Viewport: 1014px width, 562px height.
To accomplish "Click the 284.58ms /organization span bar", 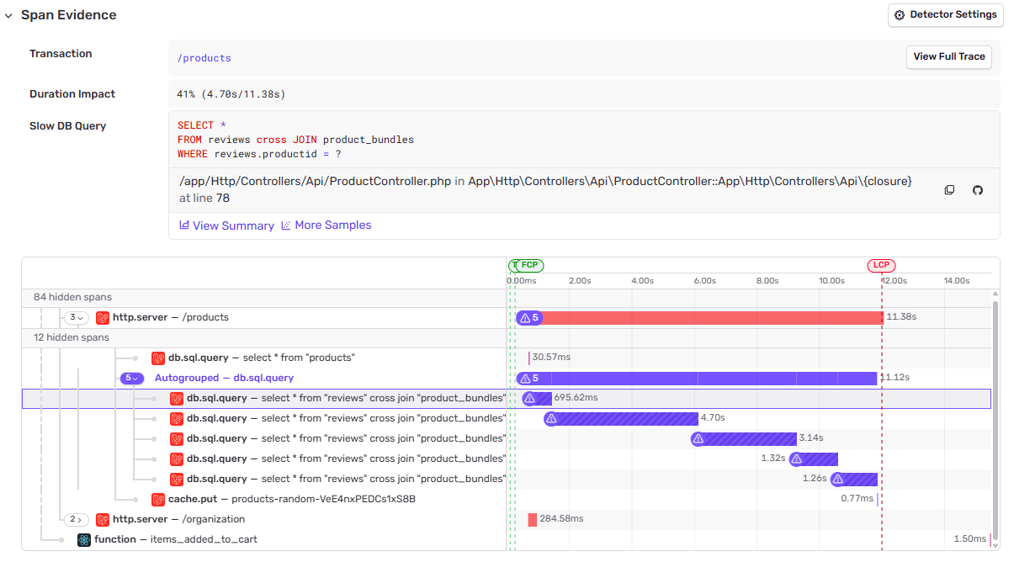I will coord(533,519).
